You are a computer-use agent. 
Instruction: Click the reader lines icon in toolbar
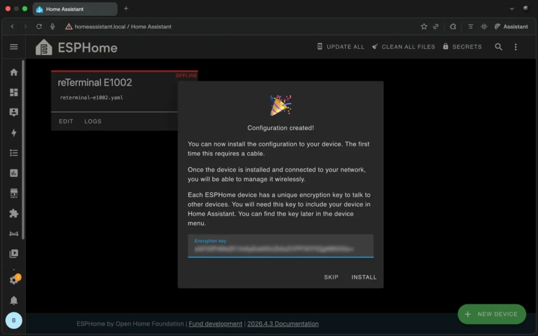point(470,26)
